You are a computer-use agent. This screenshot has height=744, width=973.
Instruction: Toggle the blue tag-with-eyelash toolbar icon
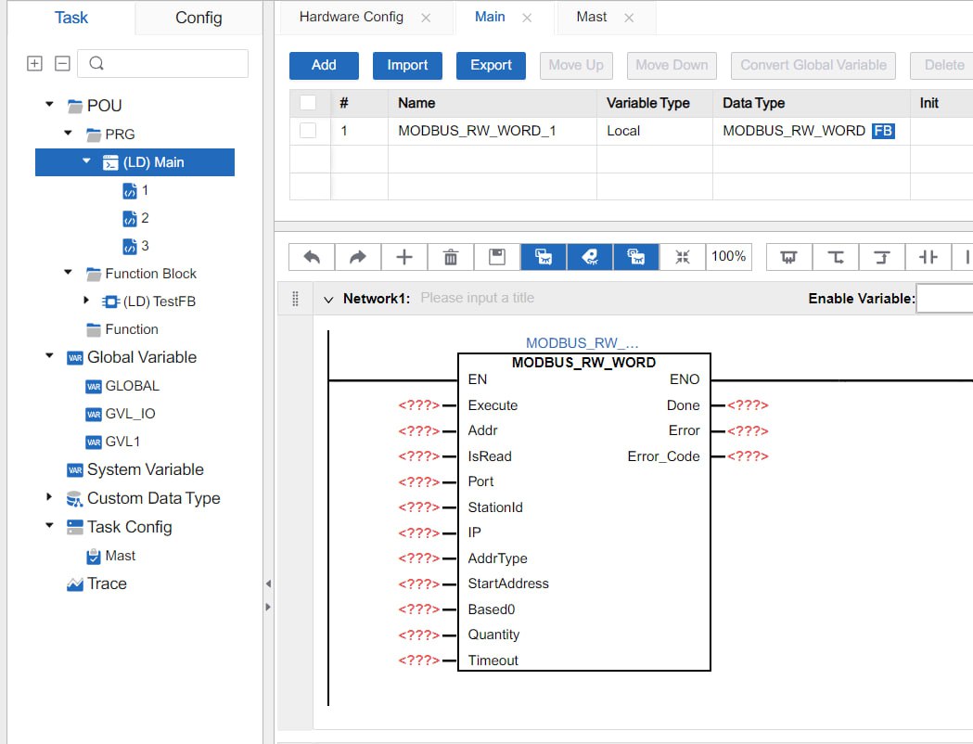pos(590,257)
